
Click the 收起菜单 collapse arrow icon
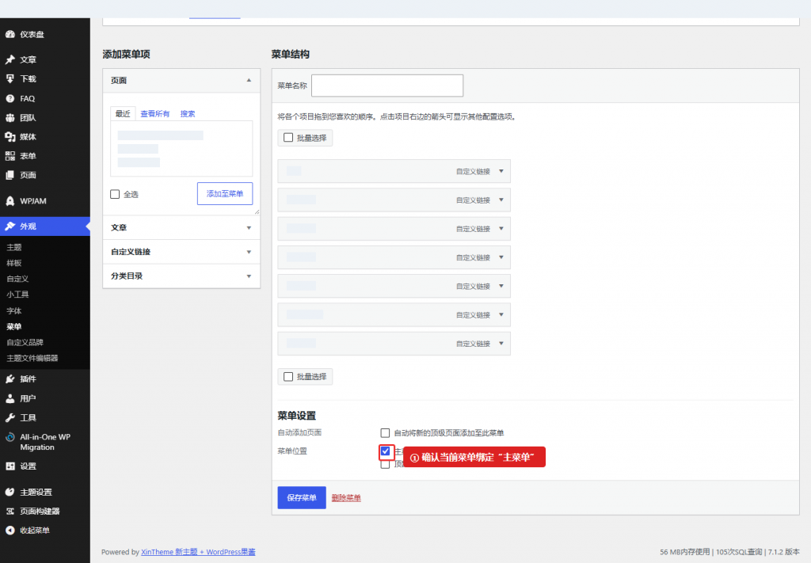(10, 530)
